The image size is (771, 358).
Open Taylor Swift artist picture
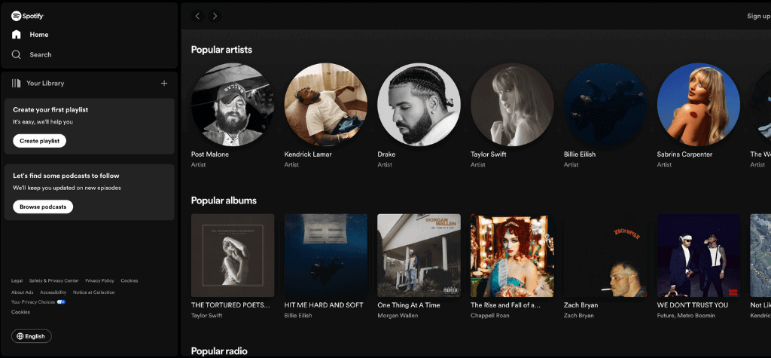[512, 105]
